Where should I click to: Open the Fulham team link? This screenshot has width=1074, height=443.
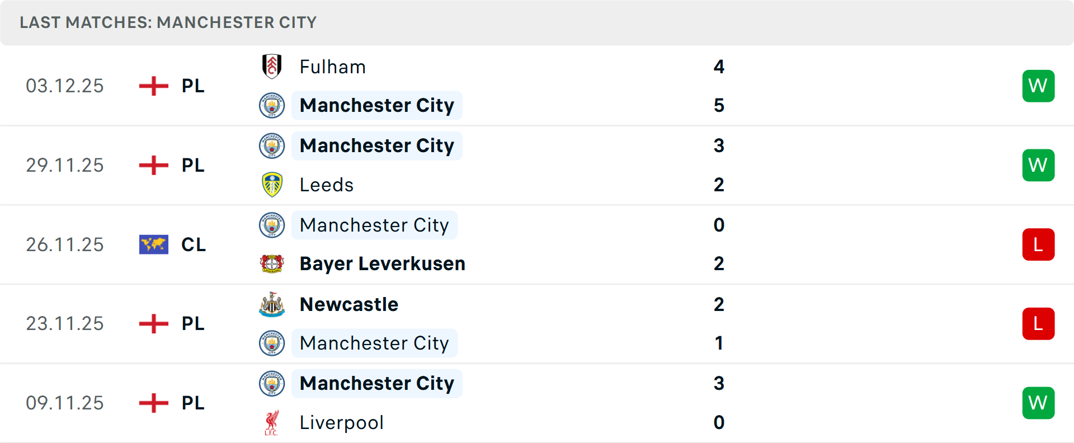click(332, 67)
